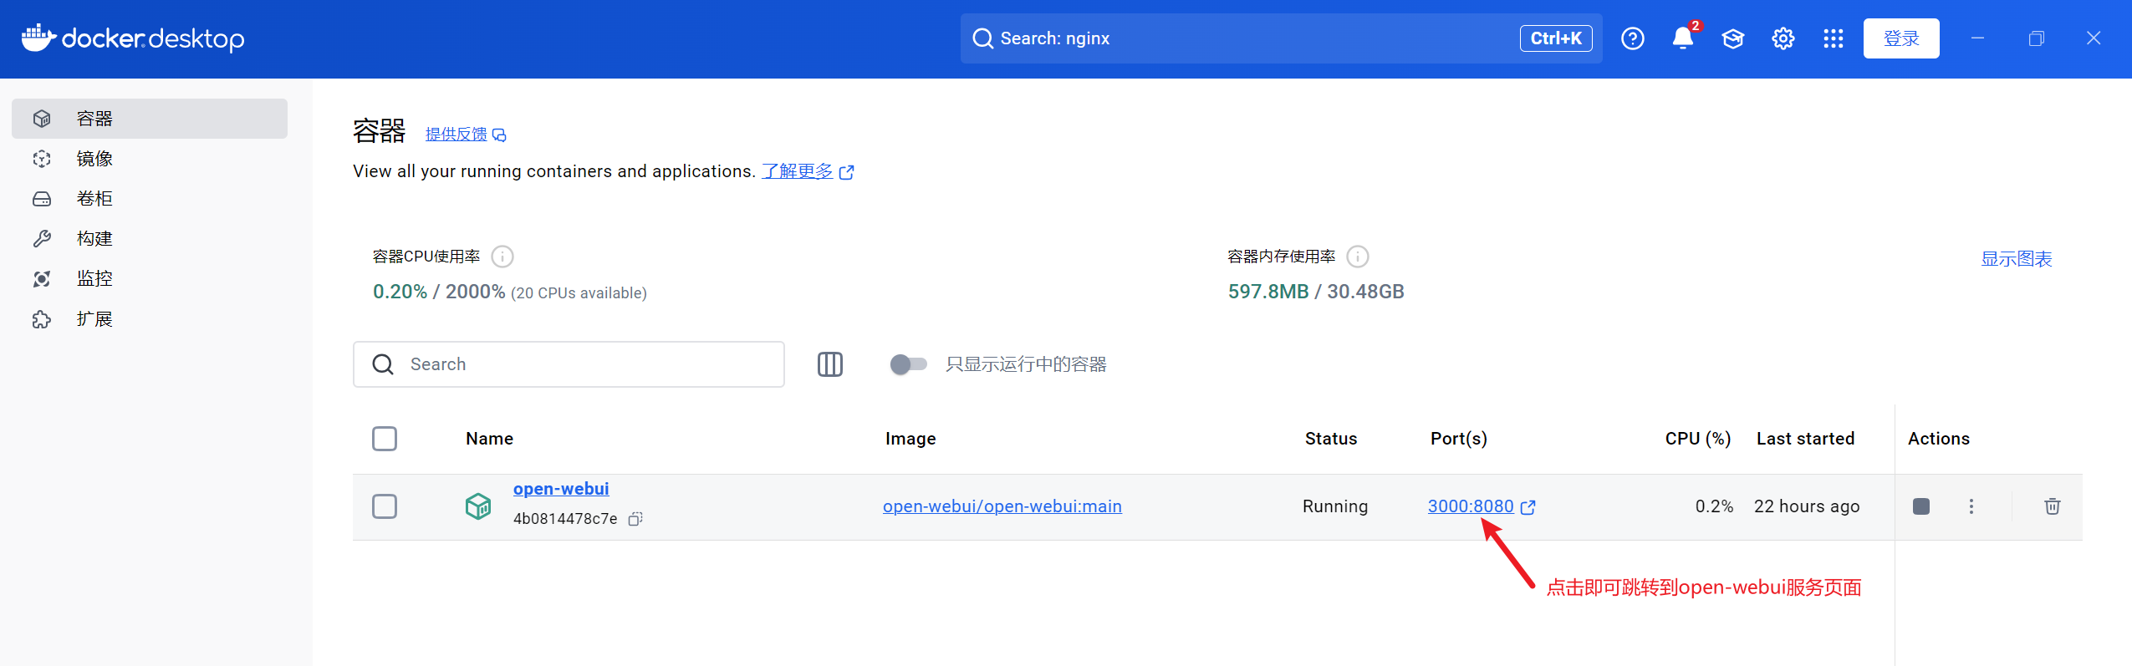Sort by the Status column header
Viewport: 2132px width, 666px height.
1331,439
